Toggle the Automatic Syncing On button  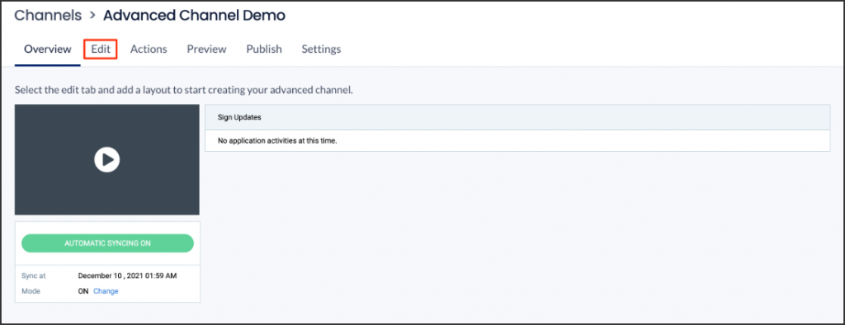[107, 243]
